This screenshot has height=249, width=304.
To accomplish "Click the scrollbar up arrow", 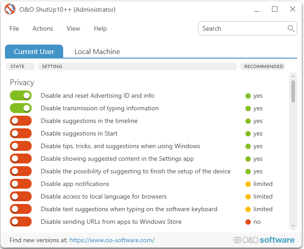I will click(293, 76).
